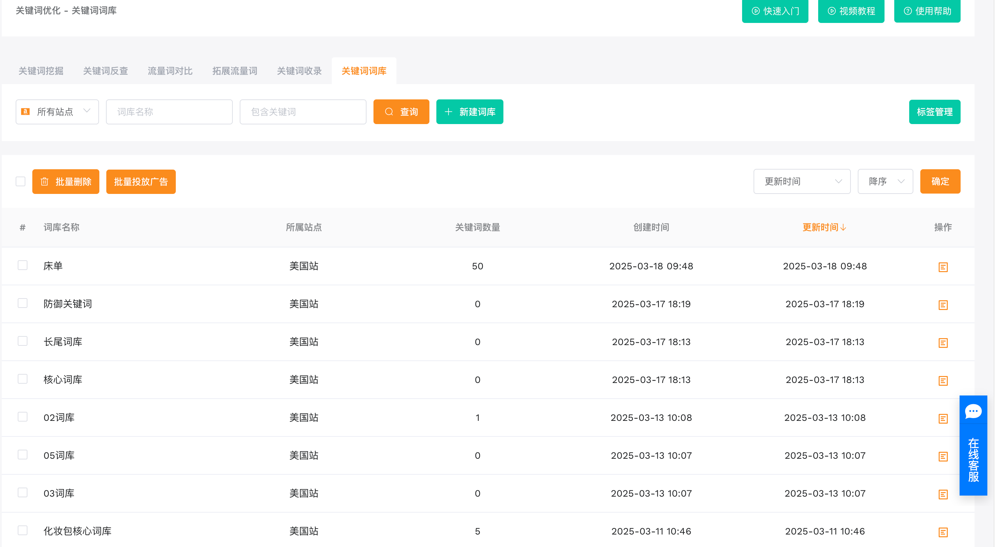This screenshot has width=995, height=547.
Task: Click the trash icon in 批量删除 button
Action: click(x=44, y=181)
